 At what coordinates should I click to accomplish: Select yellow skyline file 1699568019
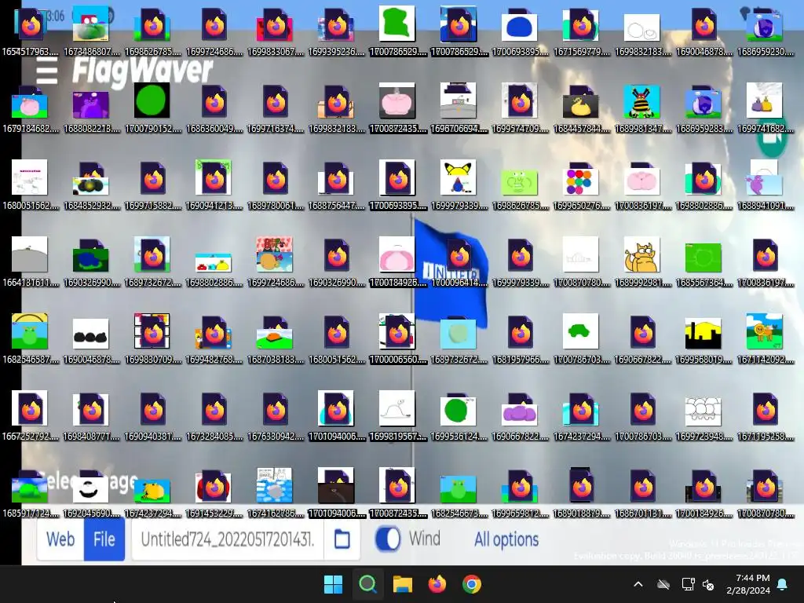coord(703,338)
